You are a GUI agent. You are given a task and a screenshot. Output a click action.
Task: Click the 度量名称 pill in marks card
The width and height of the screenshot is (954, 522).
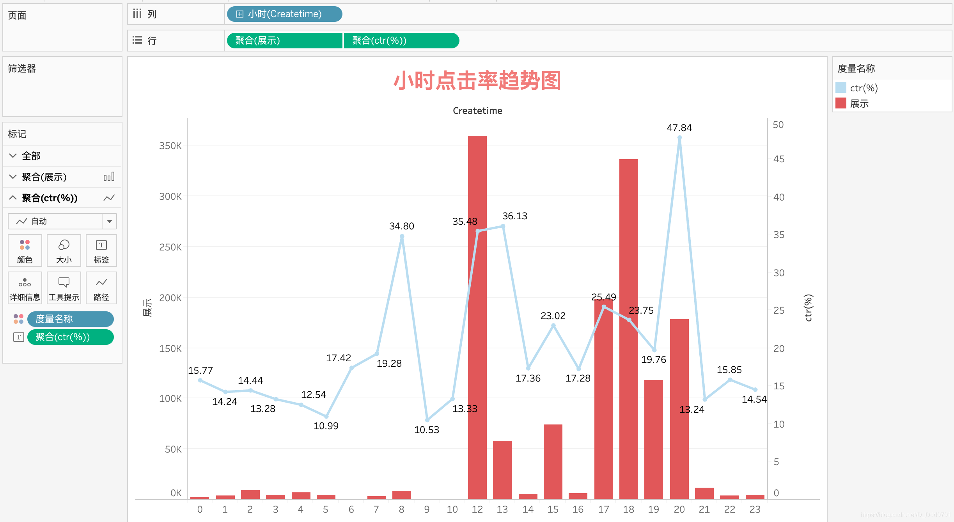pyautogui.click(x=71, y=319)
